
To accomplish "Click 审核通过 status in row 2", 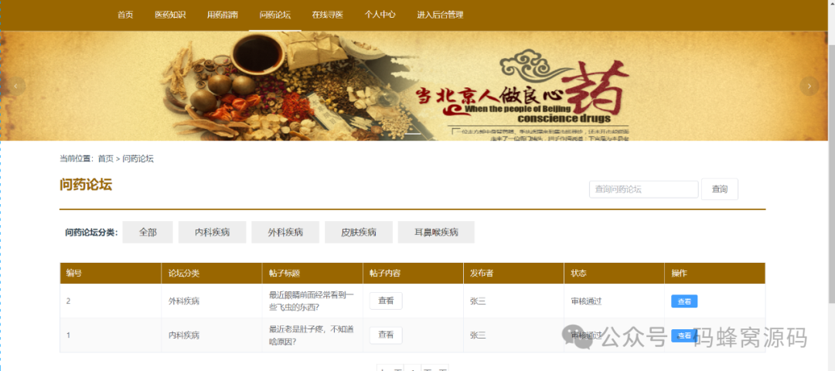I will [586, 301].
